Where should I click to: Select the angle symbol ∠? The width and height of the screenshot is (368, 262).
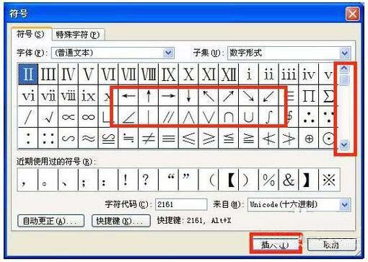[128, 117]
